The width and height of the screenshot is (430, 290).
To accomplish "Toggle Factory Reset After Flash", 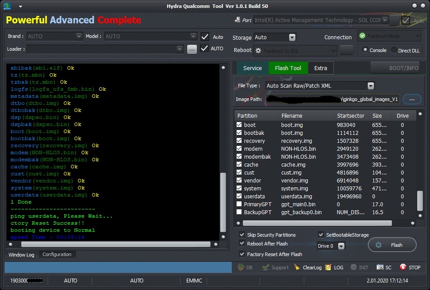I will (242, 254).
